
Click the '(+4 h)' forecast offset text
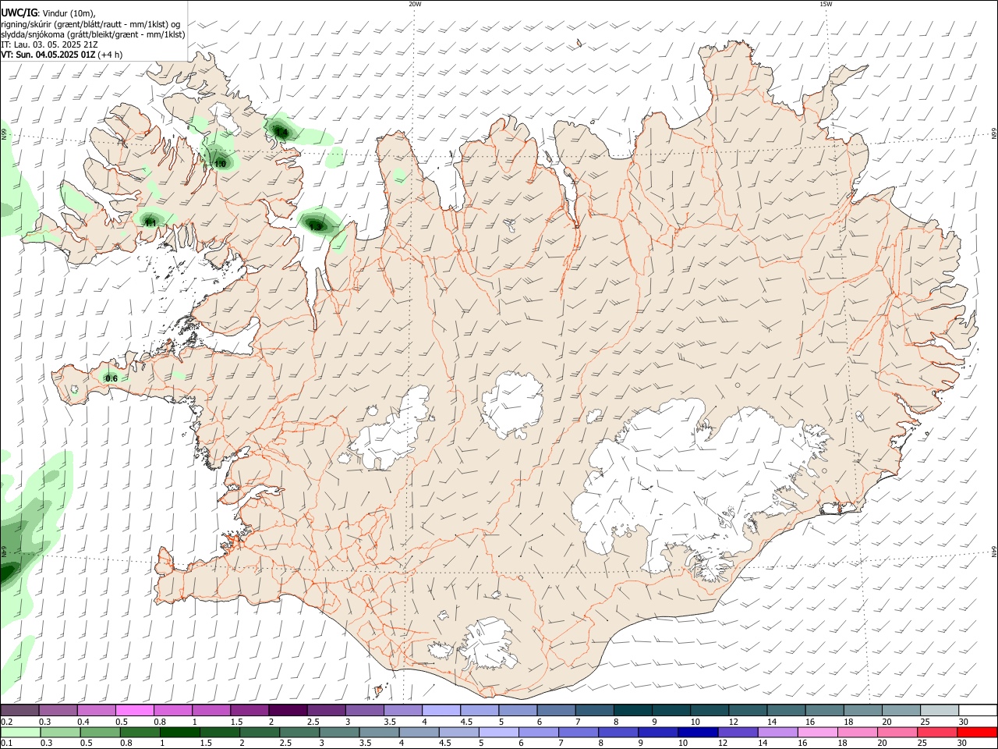[x=111, y=55]
